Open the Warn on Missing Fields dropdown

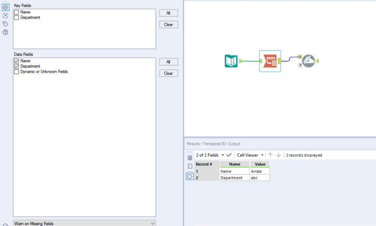pos(84,223)
